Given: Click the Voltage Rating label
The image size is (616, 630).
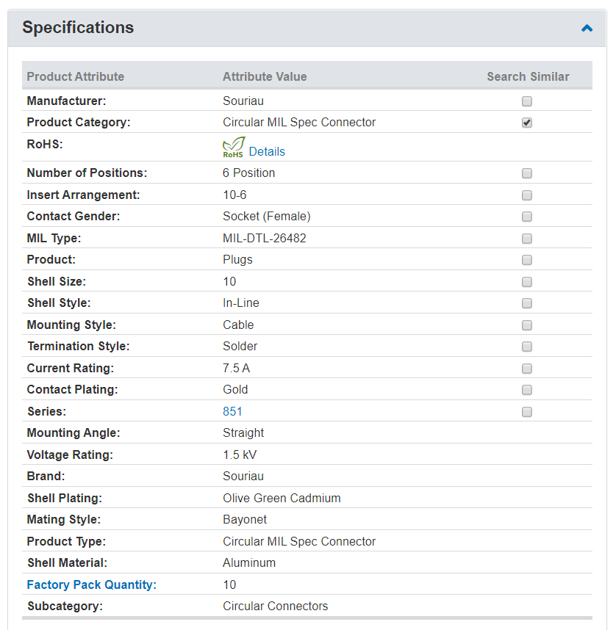Looking at the screenshot, I should (x=70, y=455).
